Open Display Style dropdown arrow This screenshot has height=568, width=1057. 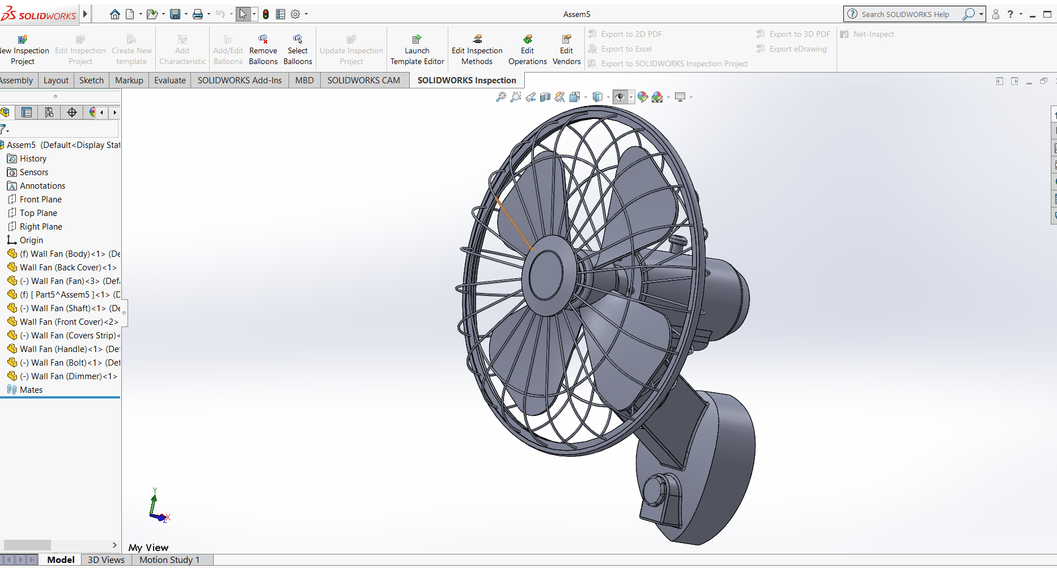608,97
